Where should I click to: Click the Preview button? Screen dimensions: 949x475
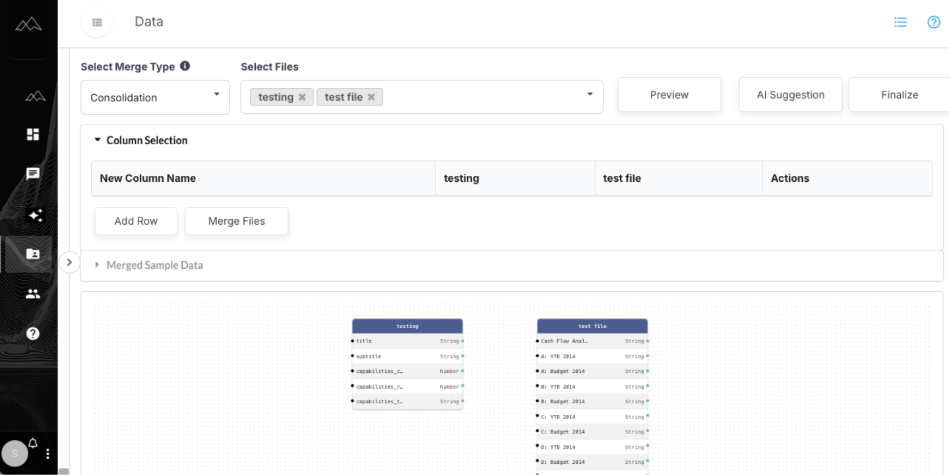(668, 94)
